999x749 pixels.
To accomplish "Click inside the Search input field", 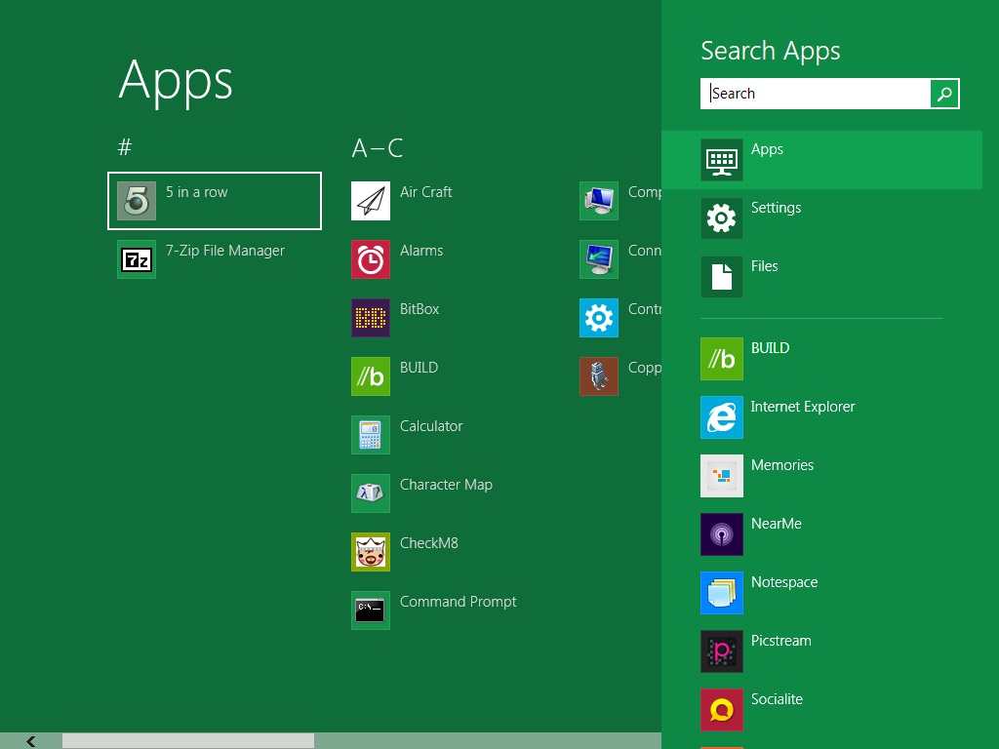I will [814, 93].
